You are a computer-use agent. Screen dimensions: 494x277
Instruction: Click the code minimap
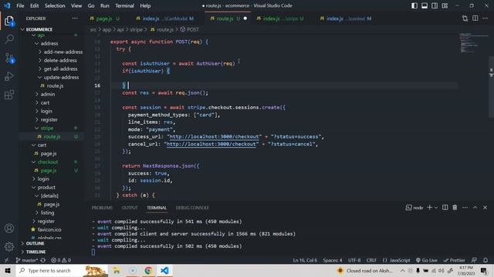(472, 44)
